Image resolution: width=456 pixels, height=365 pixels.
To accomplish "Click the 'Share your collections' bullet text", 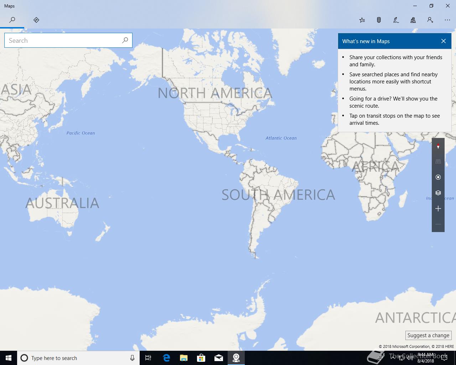I will [x=396, y=61].
